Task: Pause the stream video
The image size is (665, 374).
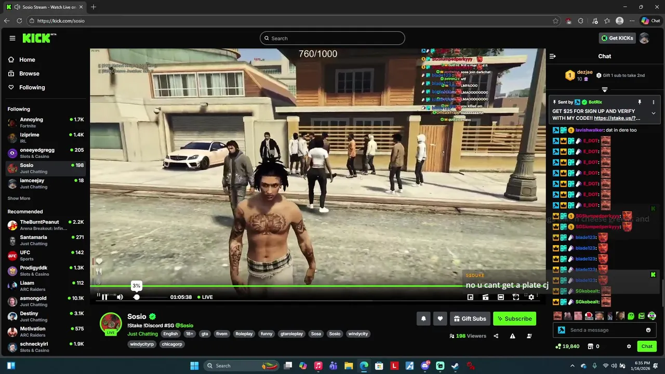Action: click(x=104, y=297)
